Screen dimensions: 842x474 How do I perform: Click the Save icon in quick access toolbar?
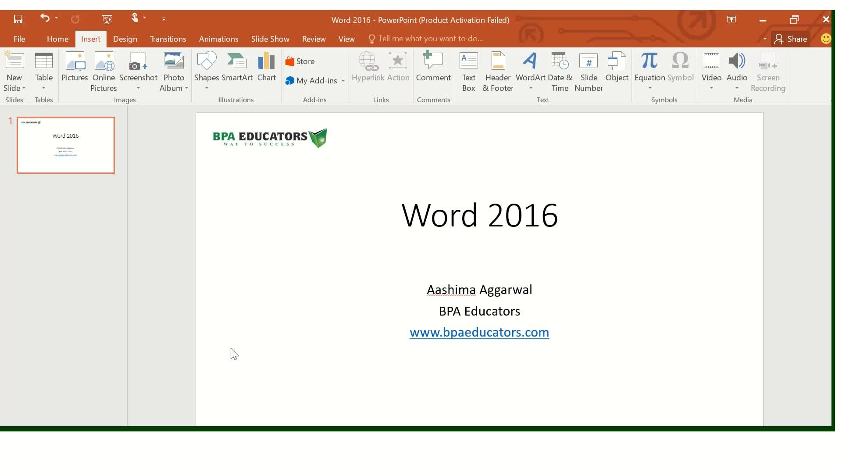pyautogui.click(x=18, y=19)
